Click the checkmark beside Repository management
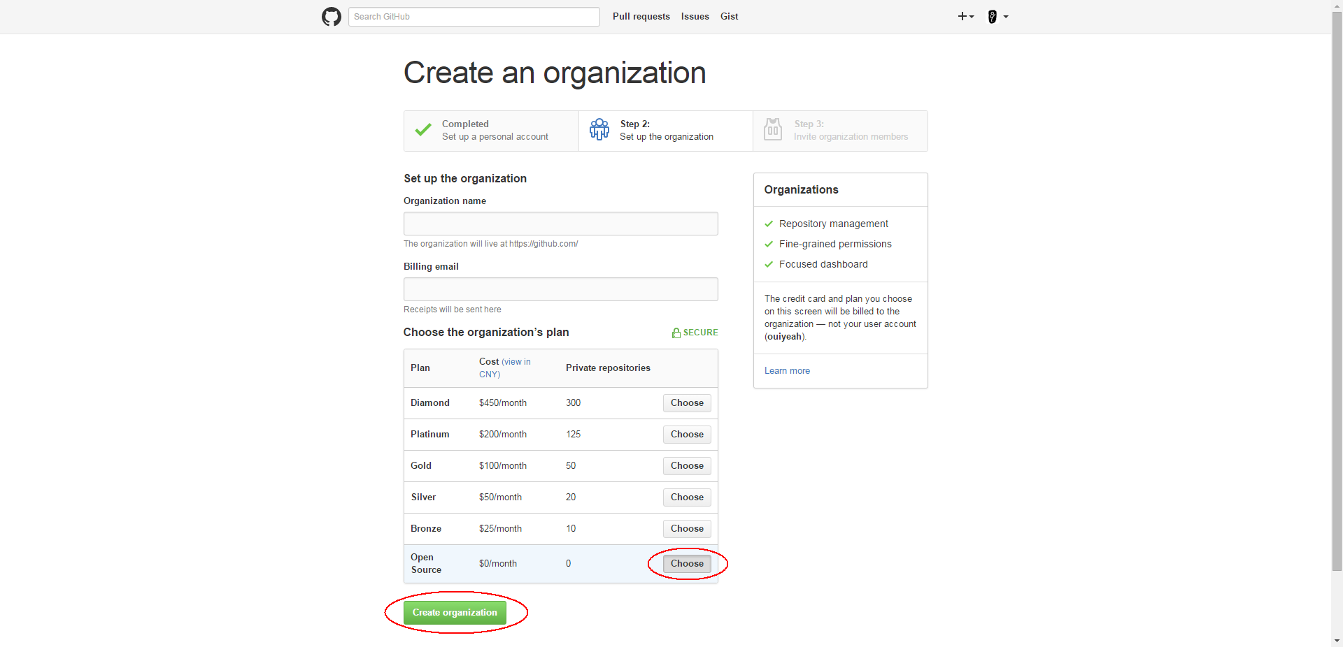Screen dimensions: 1343x647 click(x=769, y=224)
